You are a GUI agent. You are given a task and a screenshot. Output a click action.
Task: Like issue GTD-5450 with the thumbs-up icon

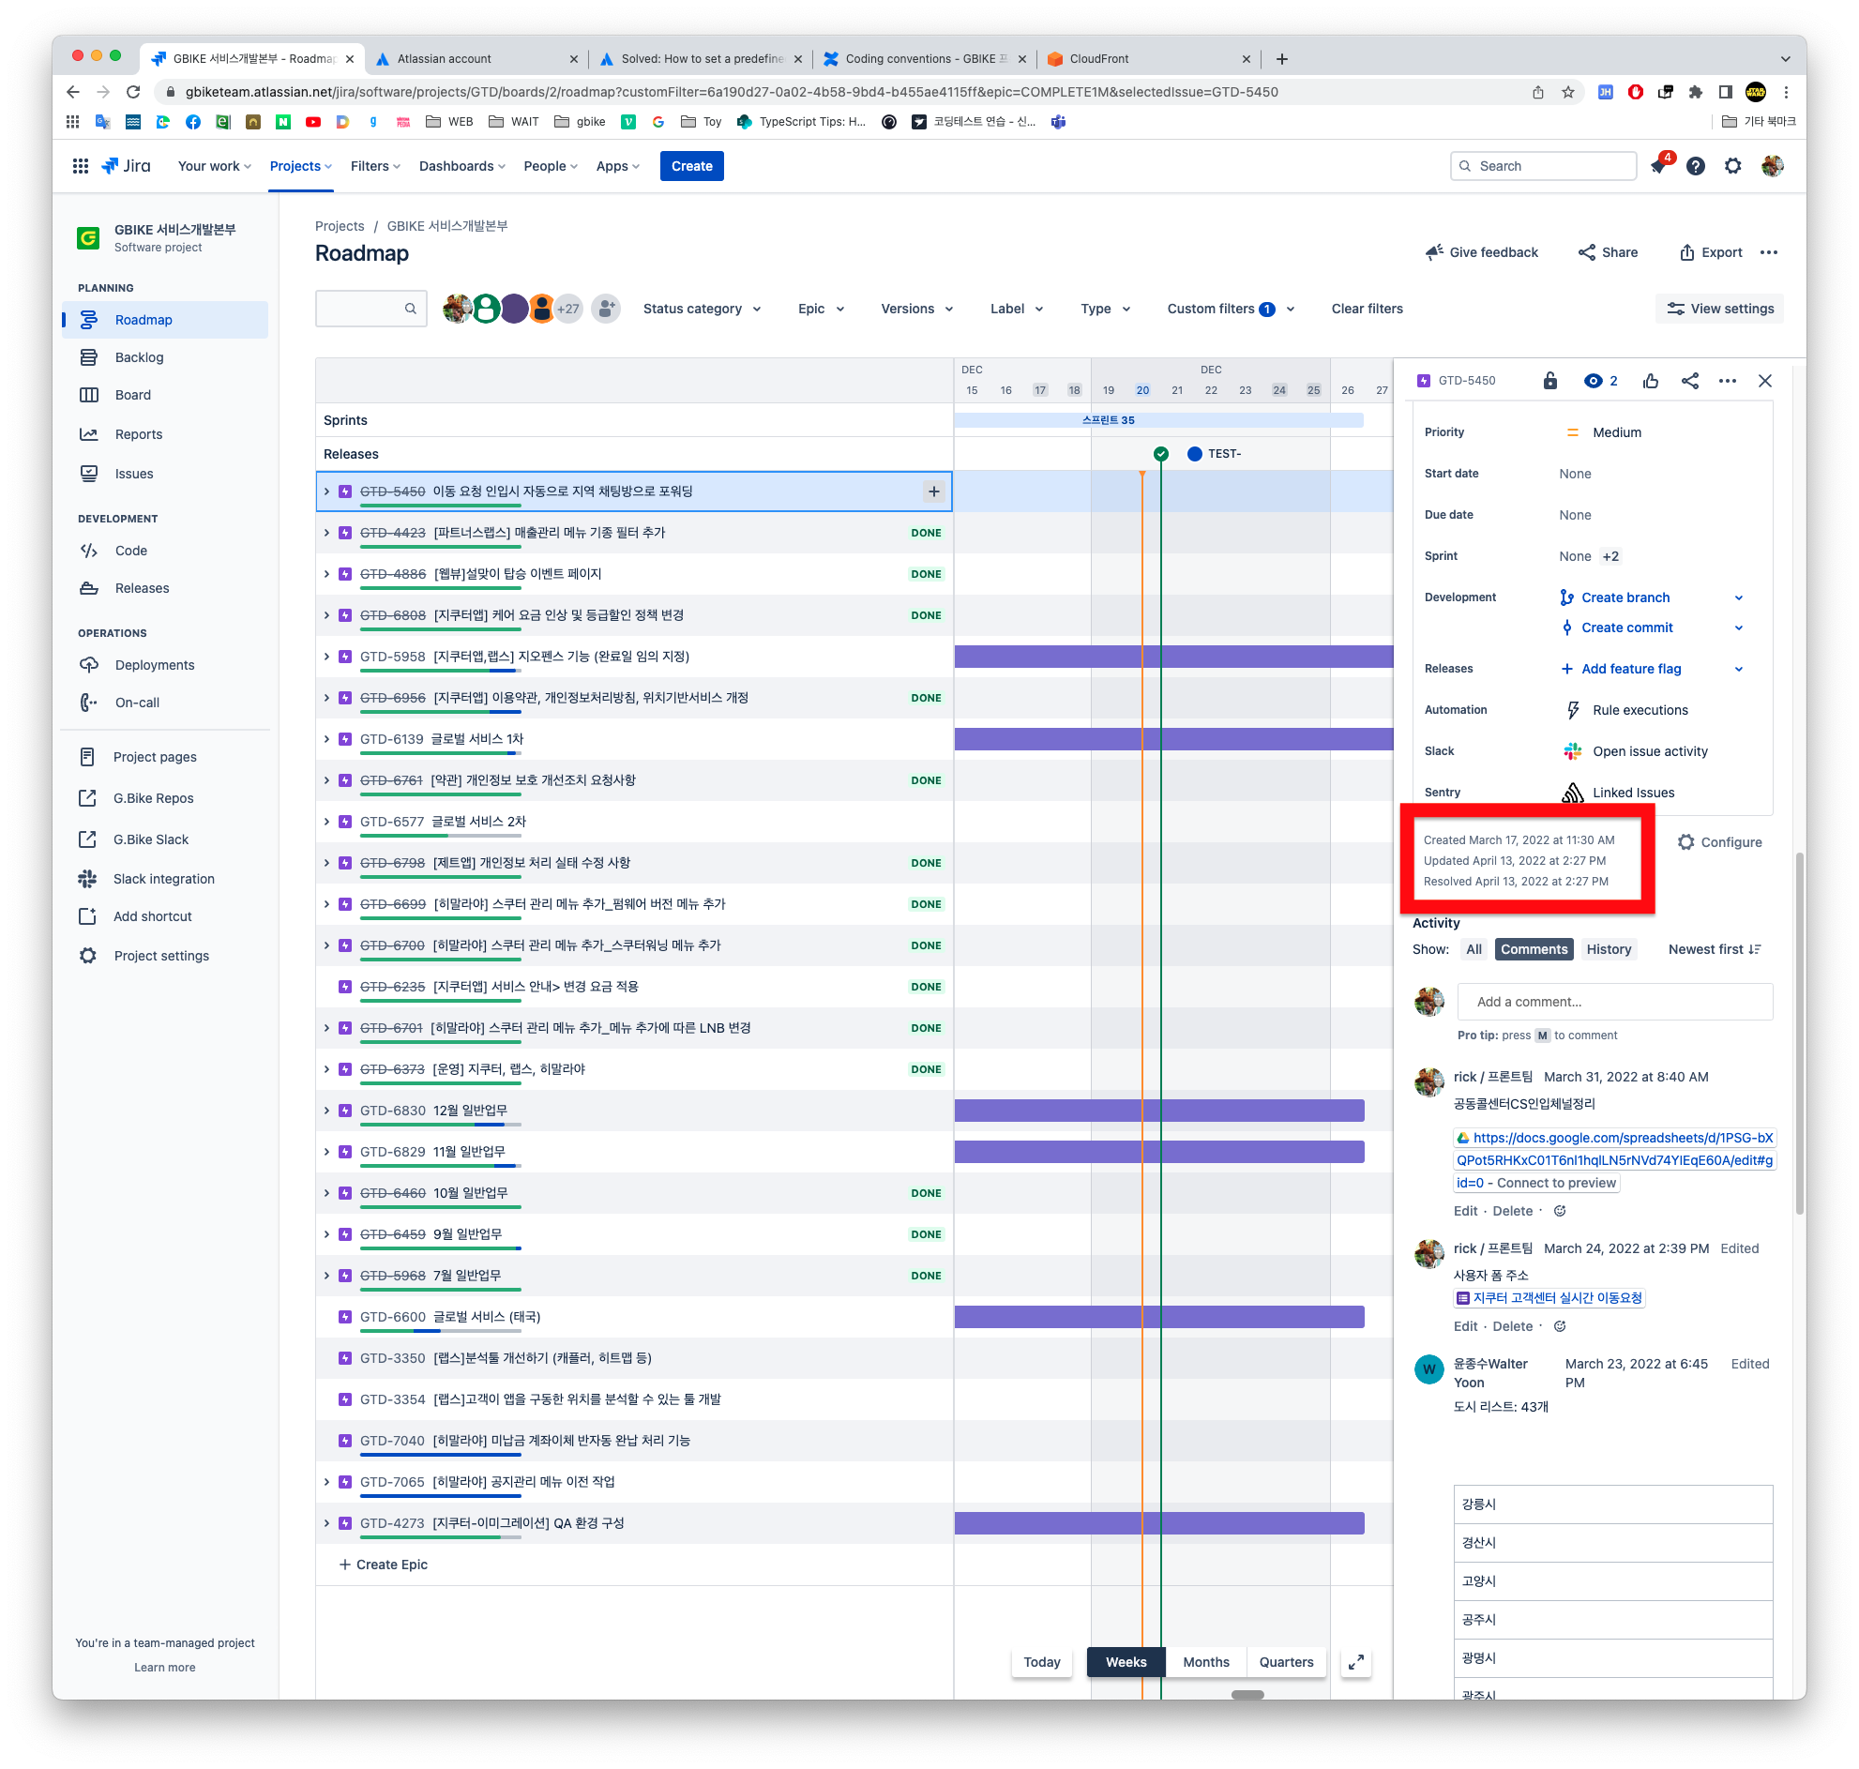coord(1650,380)
